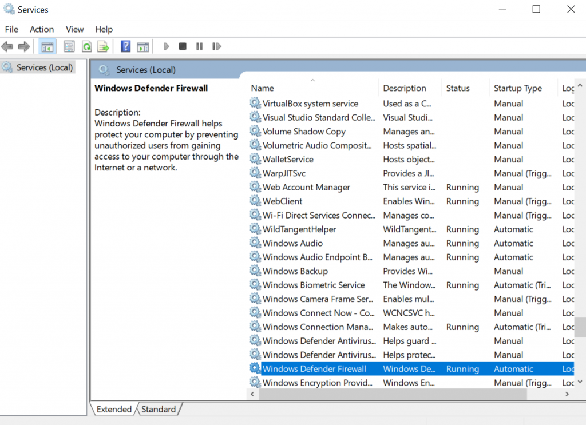Select Services (Local) in the left tree

pyautogui.click(x=38, y=67)
